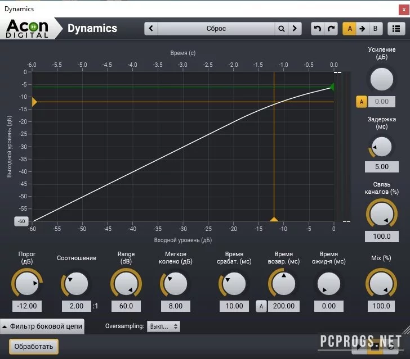Edit ratio value 2.00
Viewport: 410px width, 359px height.
click(x=77, y=306)
